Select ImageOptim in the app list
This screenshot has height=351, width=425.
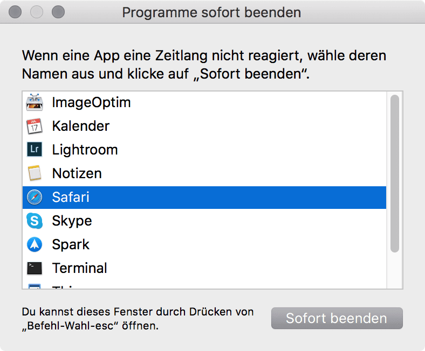click(x=204, y=102)
